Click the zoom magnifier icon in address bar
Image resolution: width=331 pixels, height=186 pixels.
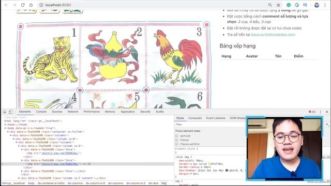(270, 5)
